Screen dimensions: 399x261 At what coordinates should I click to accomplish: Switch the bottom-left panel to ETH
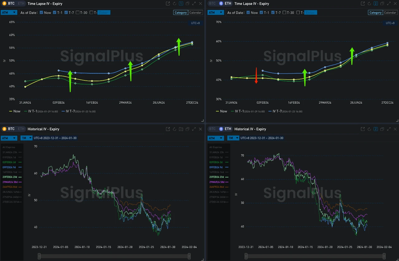pyautogui.click(x=21, y=129)
